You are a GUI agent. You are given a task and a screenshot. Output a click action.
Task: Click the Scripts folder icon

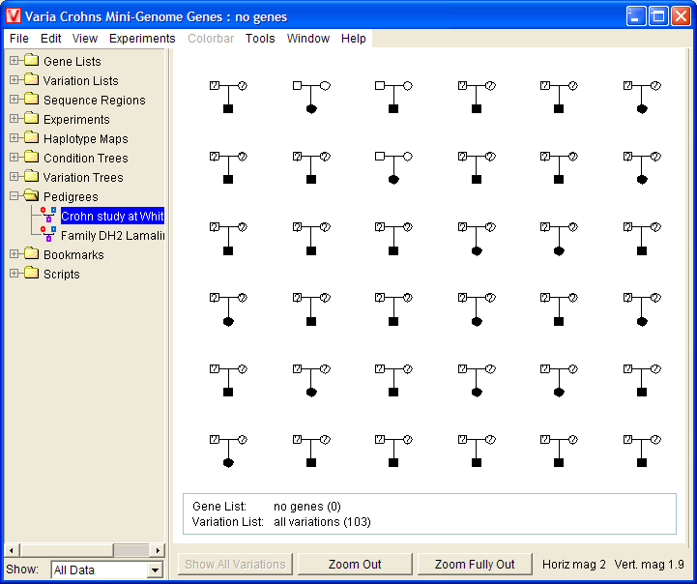(31, 274)
